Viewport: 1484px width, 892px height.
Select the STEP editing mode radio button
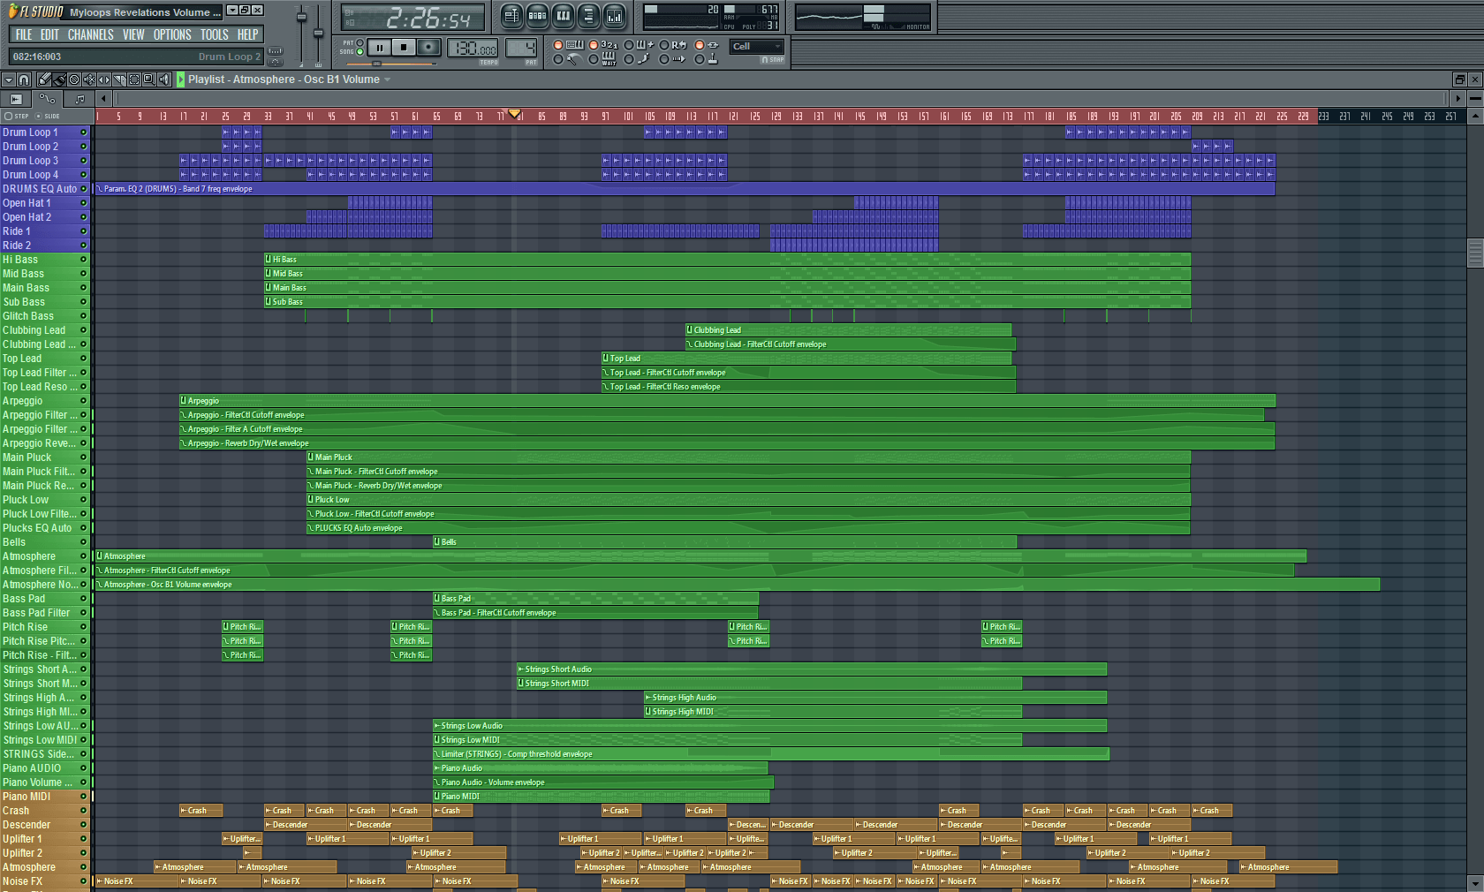tap(8, 116)
